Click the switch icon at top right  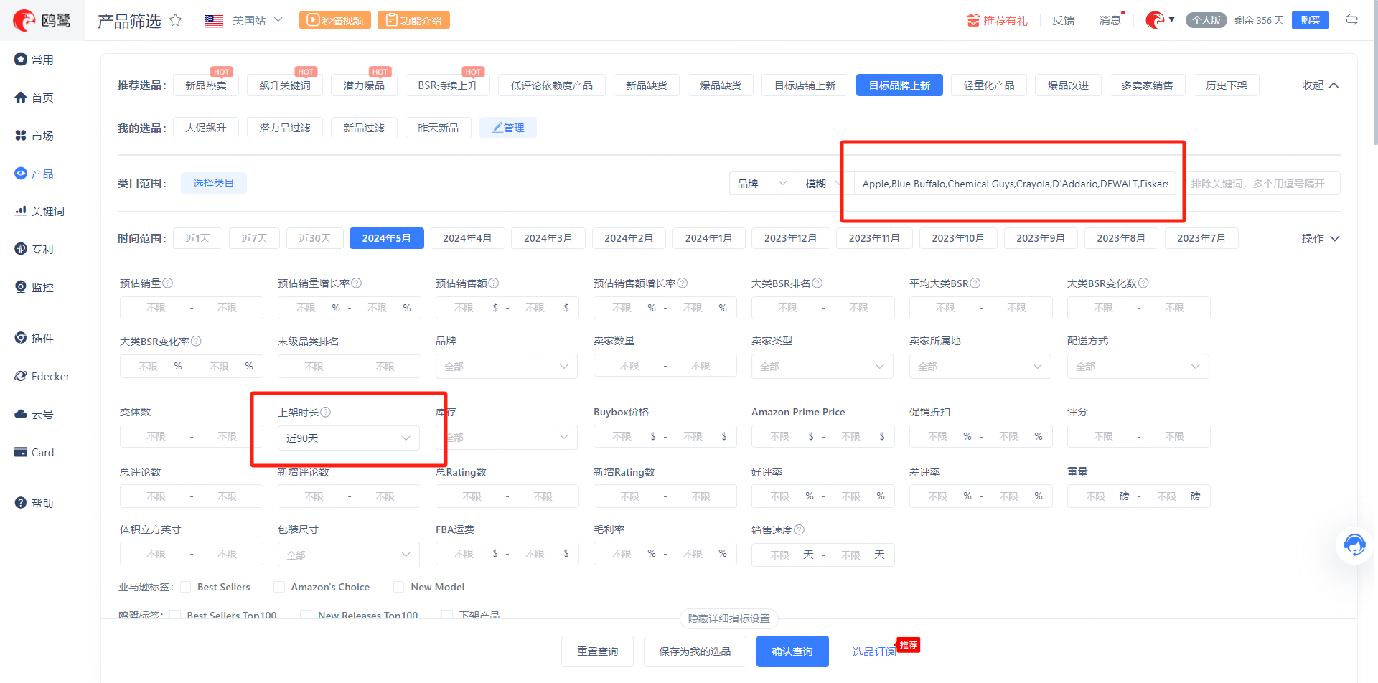coord(1351,20)
